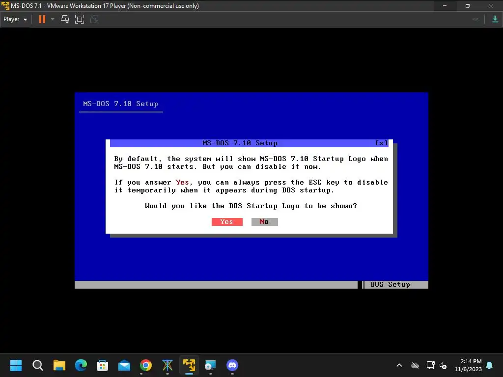Pause the virtual machine

coord(42,19)
